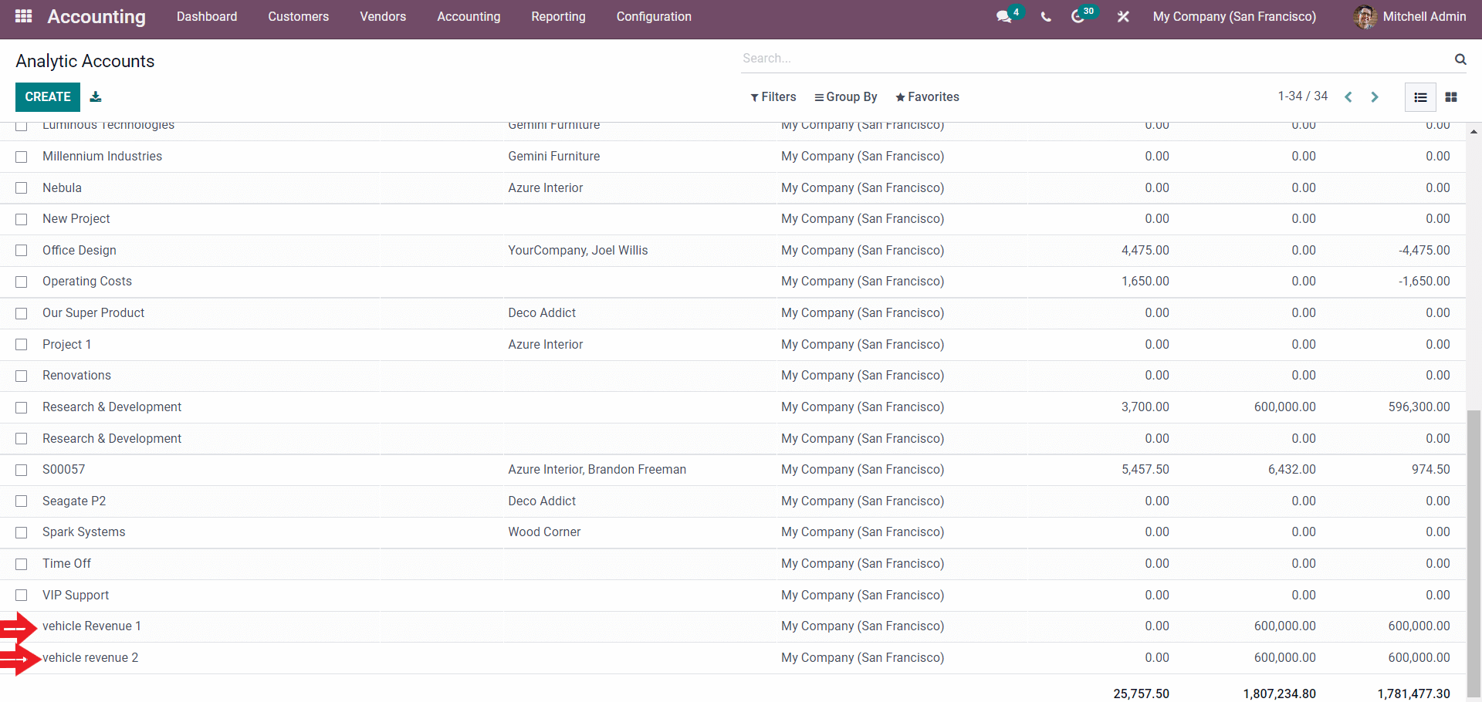The height and width of the screenshot is (702, 1482).
Task: Click the 6,432.00 credit value
Action: (x=1291, y=470)
